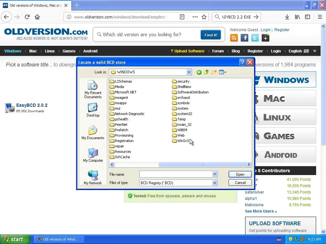This screenshot has height=244, width=326.
Task: Click the Google Plus icon on website
Action: (x=266, y=38)
